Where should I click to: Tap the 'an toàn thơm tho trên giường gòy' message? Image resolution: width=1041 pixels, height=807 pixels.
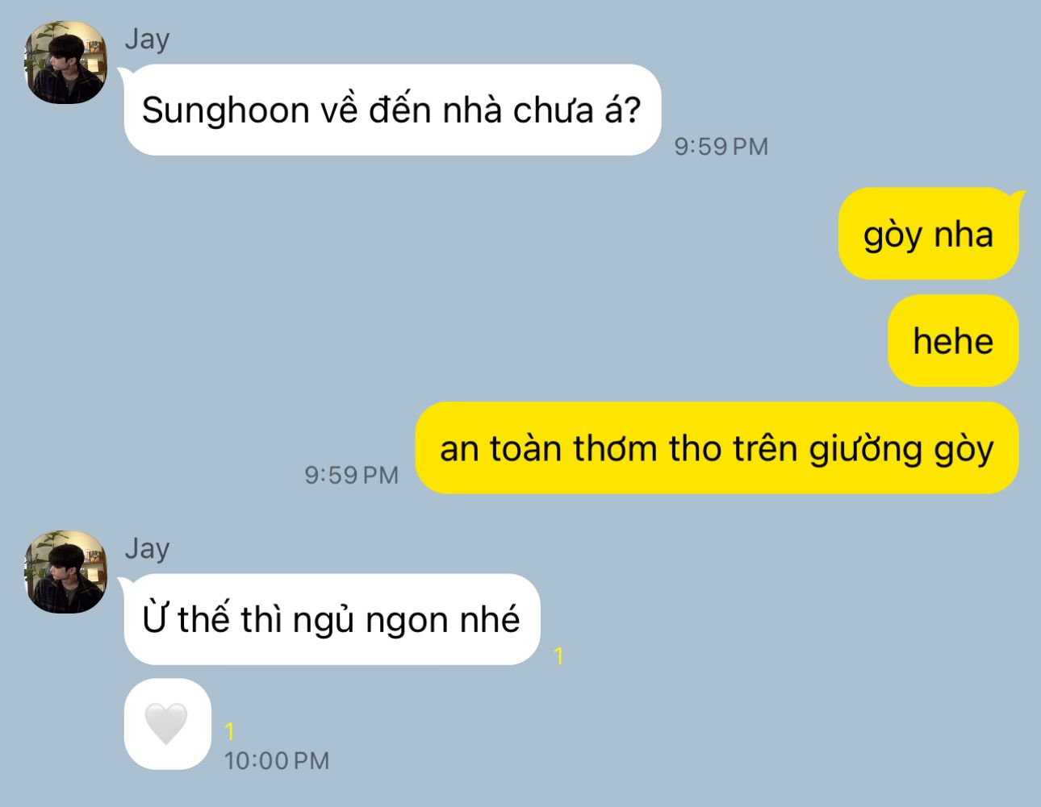pos(717,448)
